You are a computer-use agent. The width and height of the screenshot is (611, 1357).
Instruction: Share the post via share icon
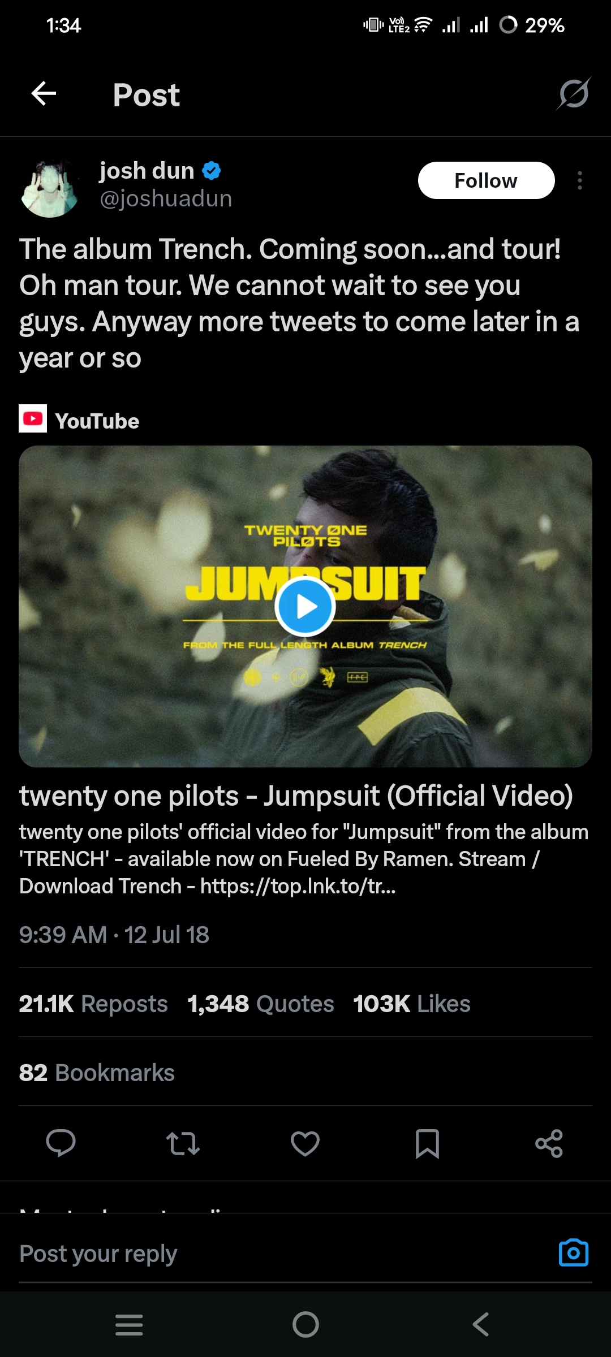click(x=549, y=1143)
